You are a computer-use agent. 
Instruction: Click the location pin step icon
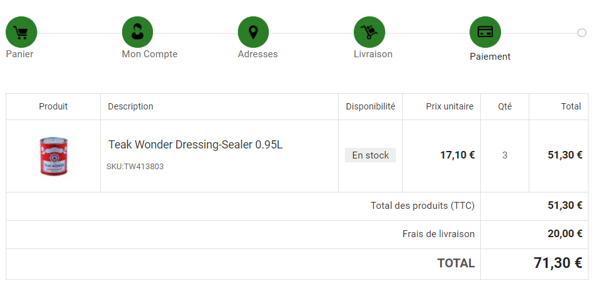pos(253,32)
